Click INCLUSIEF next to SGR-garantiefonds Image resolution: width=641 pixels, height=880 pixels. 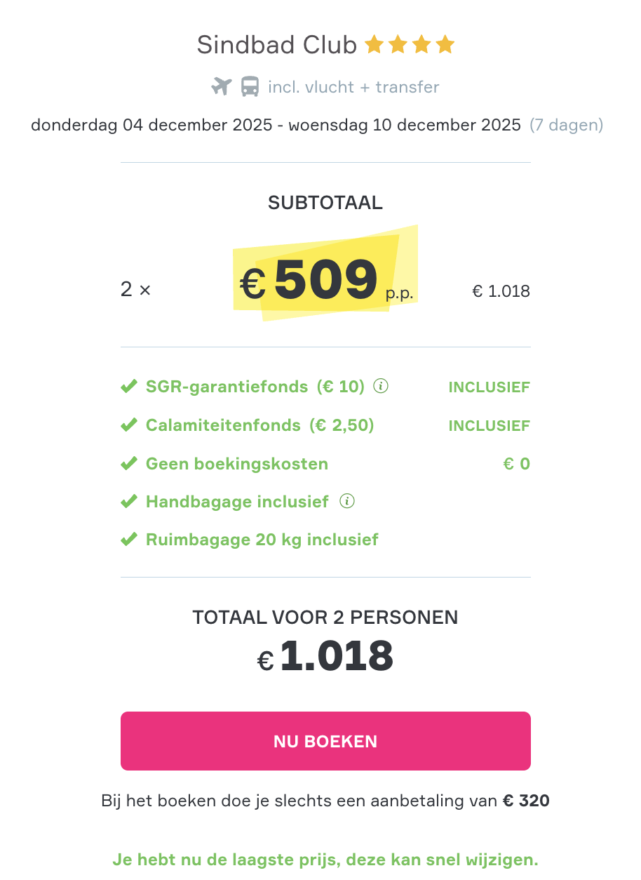click(x=489, y=386)
